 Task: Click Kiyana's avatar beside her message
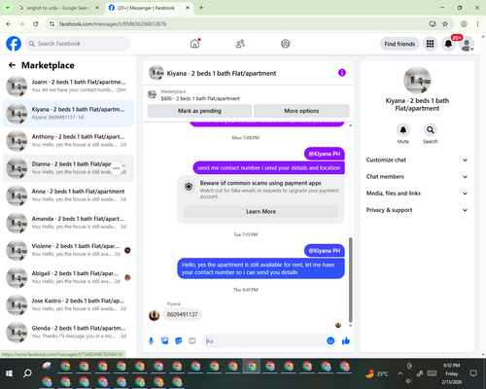coord(154,315)
